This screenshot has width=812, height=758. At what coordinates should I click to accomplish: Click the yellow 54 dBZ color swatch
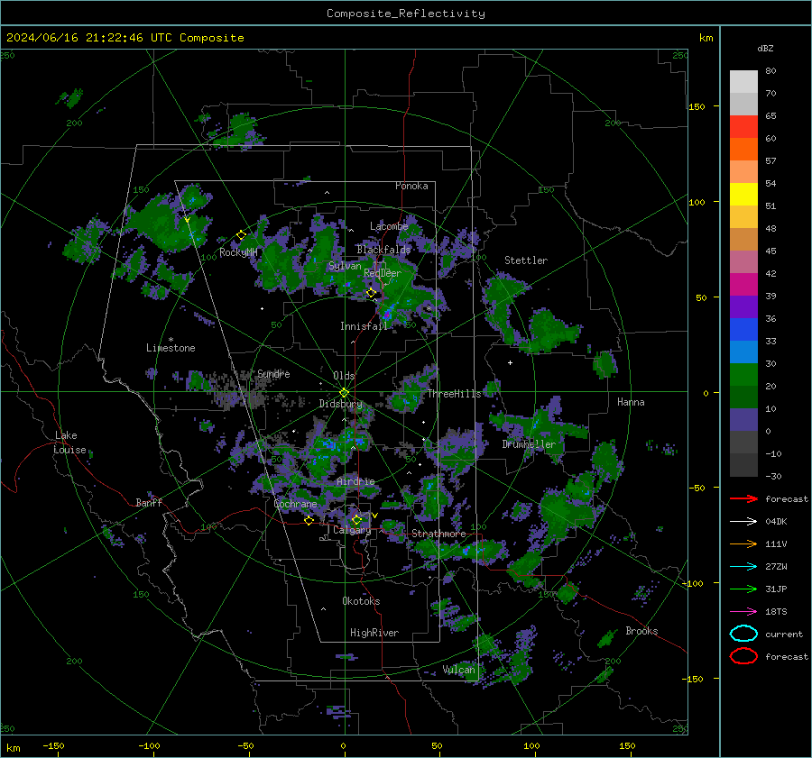click(x=743, y=195)
